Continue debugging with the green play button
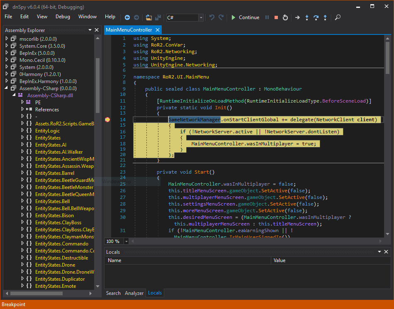 233,17
